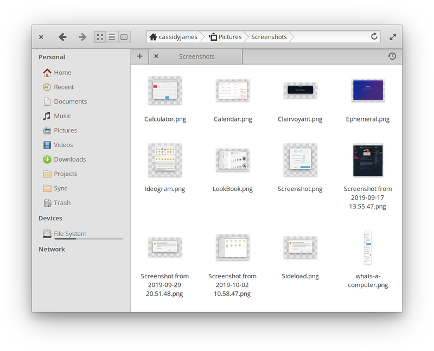Image resolution: width=434 pixels, height=351 pixels.
Task: Select Ideogram.png thumbnail
Action: coord(165,160)
